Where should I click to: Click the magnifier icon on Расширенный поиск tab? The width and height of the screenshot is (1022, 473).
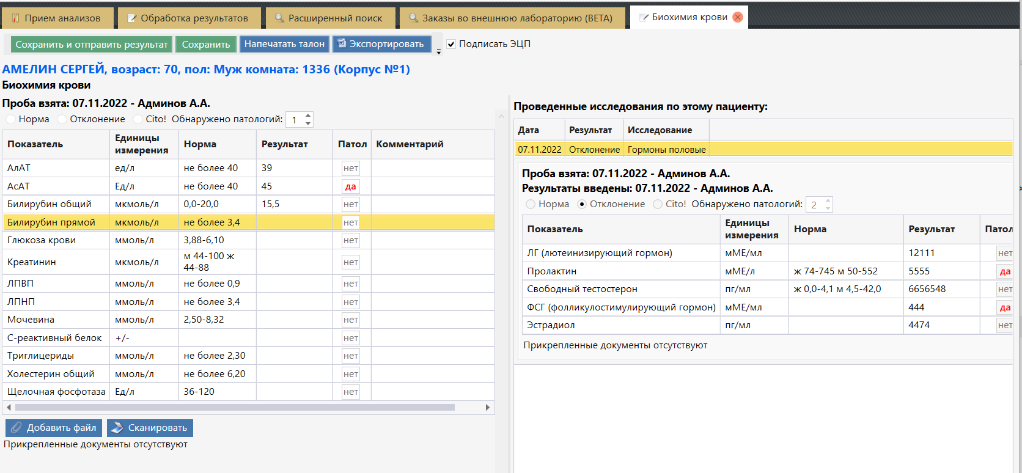click(x=279, y=18)
